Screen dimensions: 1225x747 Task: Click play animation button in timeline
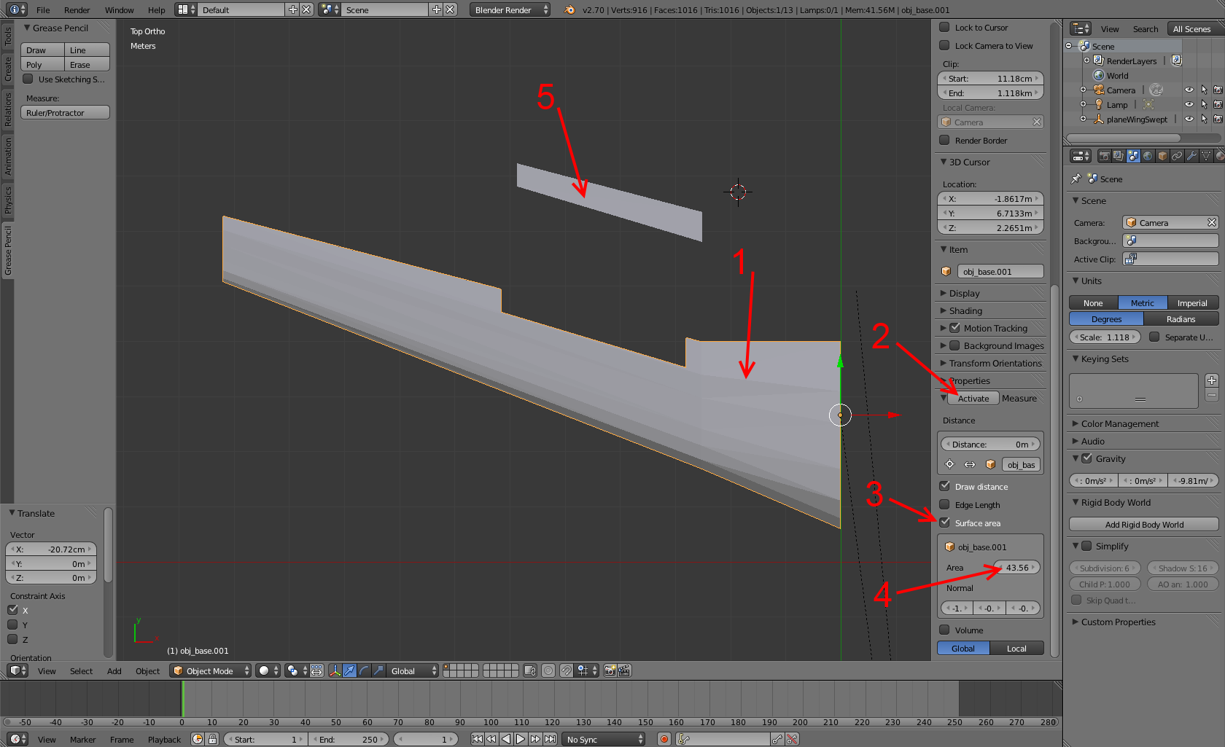click(521, 739)
